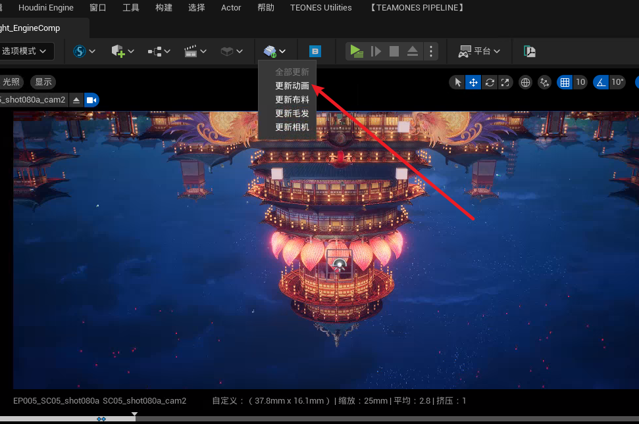The image size is (639, 424).
Task: Select 更新相机 in the dropdown menu
Action: tap(292, 128)
